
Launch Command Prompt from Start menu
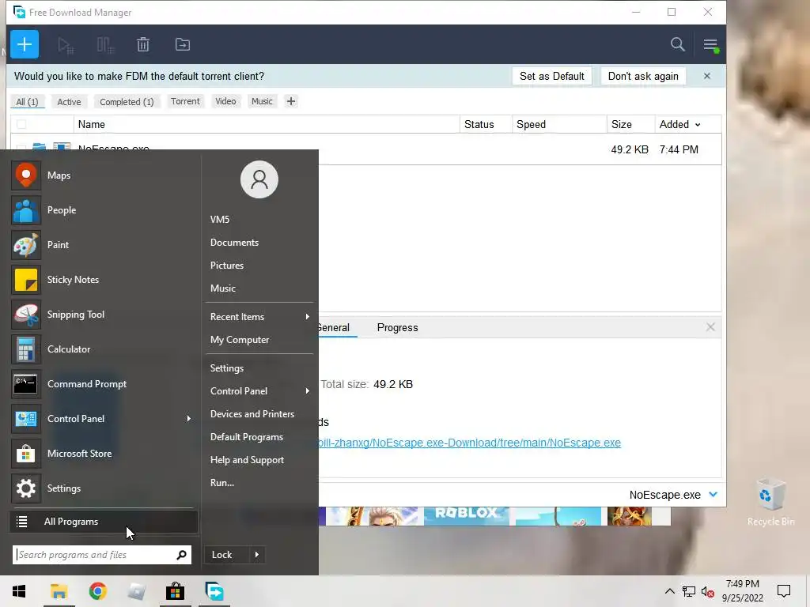click(102, 384)
